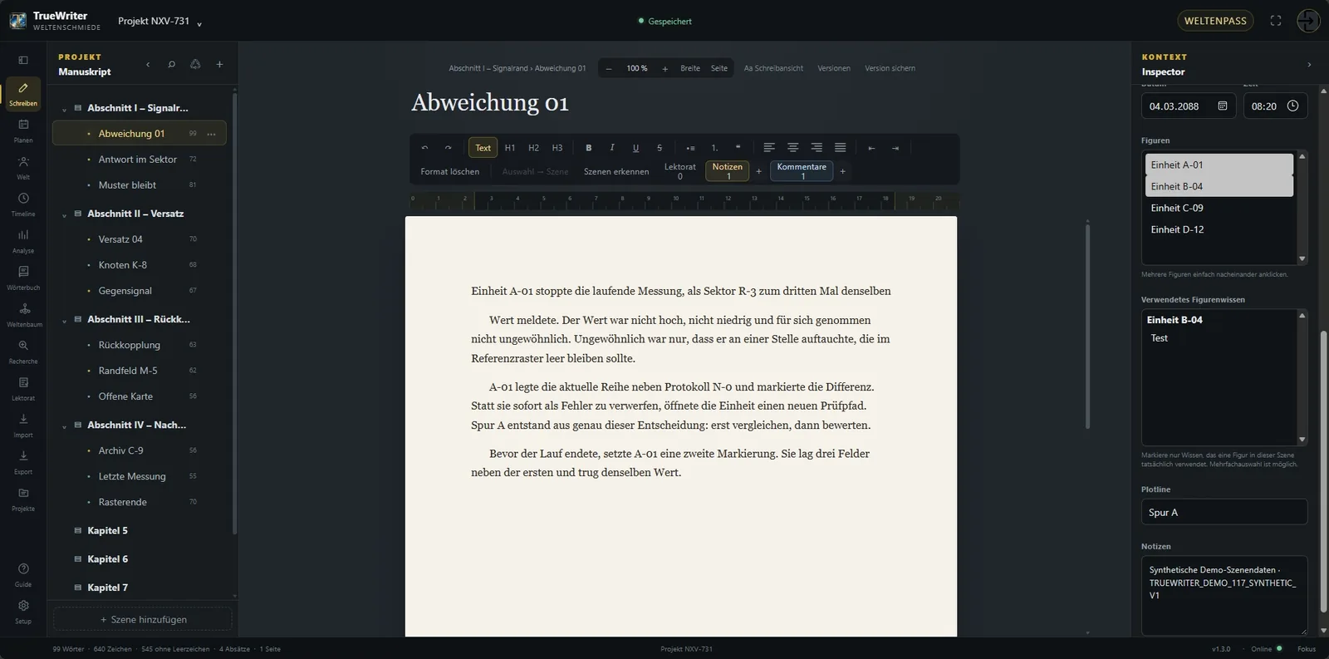Apply center text alignment
This screenshot has height=659, width=1329.
point(793,148)
